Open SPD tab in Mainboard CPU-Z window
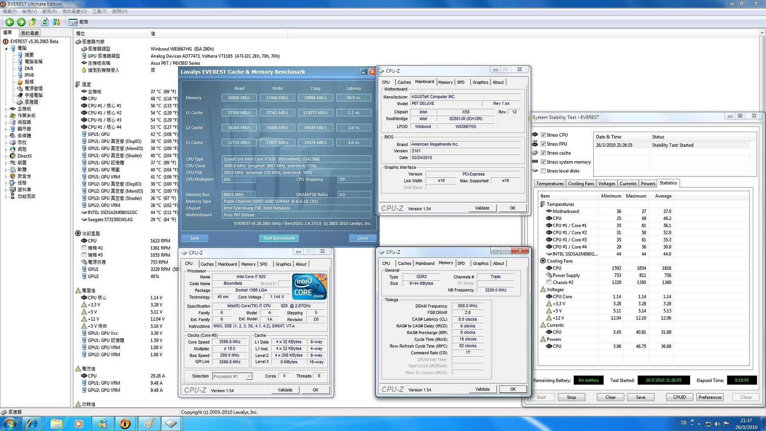The image size is (766, 431). 461,82
